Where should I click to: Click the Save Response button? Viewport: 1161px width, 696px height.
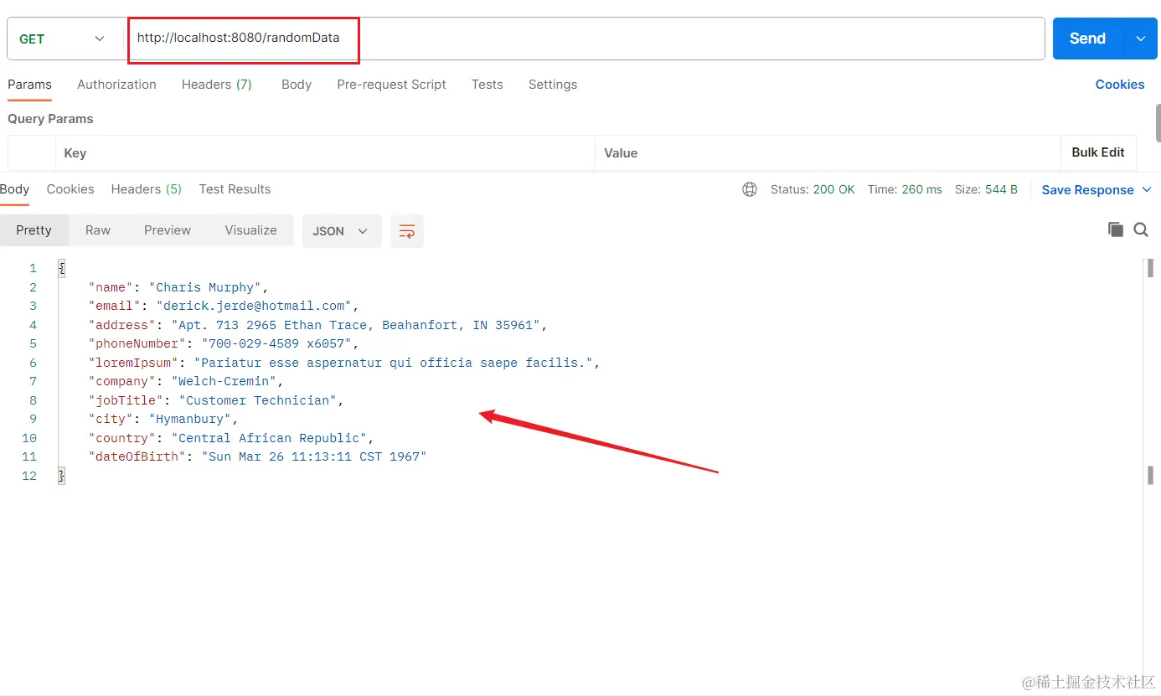(x=1087, y=190)
